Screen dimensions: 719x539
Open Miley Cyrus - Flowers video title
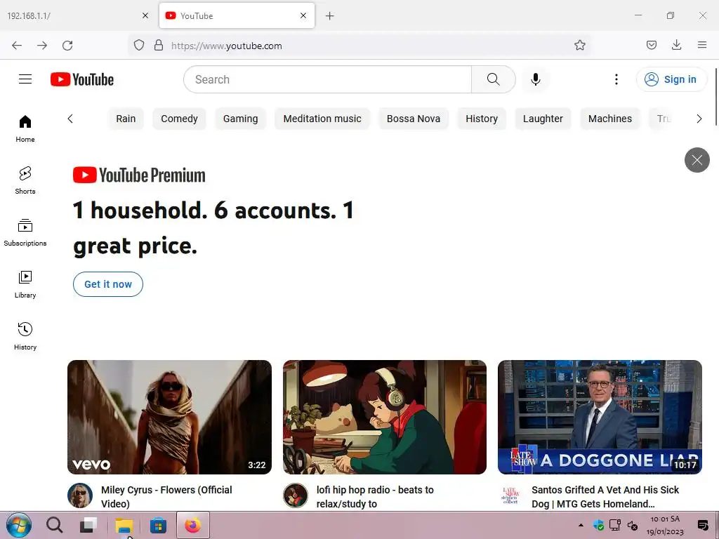pyautogui.click(x=166, y=497)
